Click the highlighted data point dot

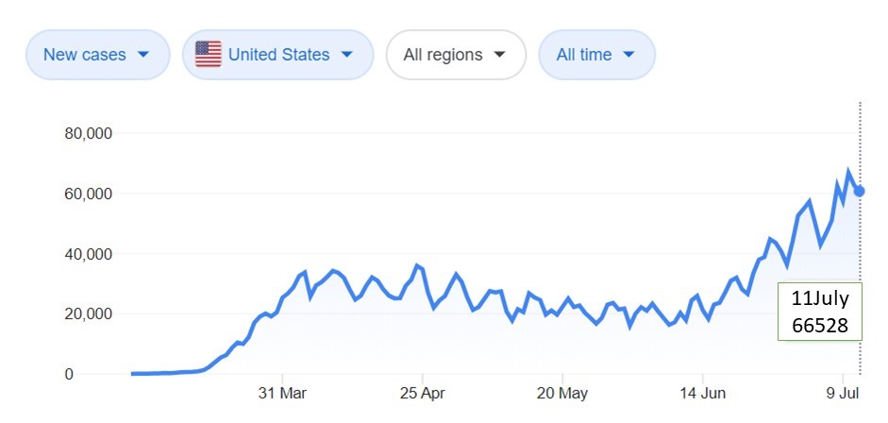pyautogui.click(x=859, y=192)
